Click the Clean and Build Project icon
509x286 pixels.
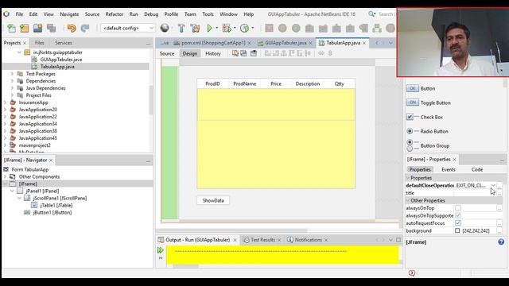coord(195,29)
